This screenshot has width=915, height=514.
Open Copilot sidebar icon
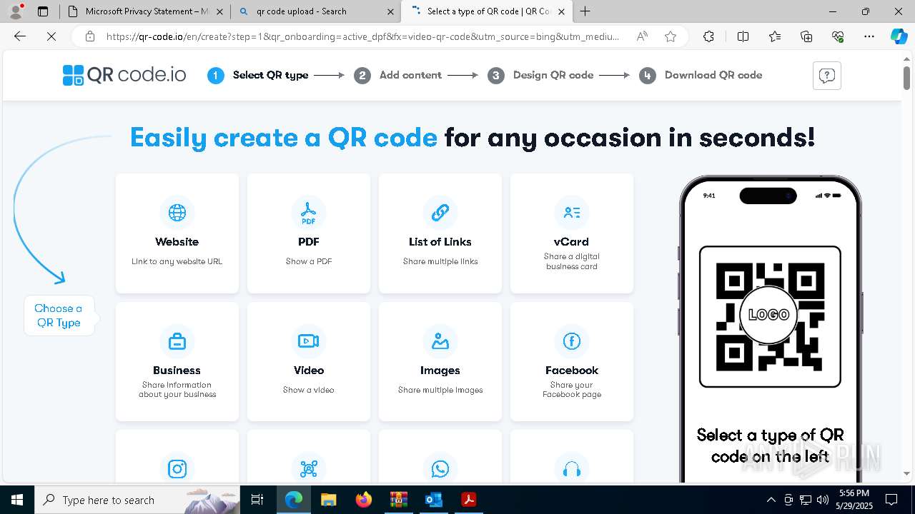899,36
